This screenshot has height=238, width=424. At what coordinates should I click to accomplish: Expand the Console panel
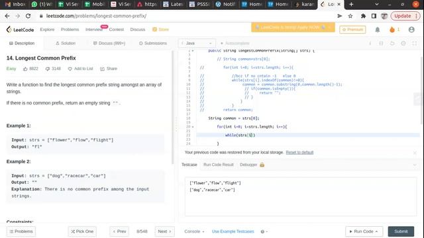coord(194,231)
